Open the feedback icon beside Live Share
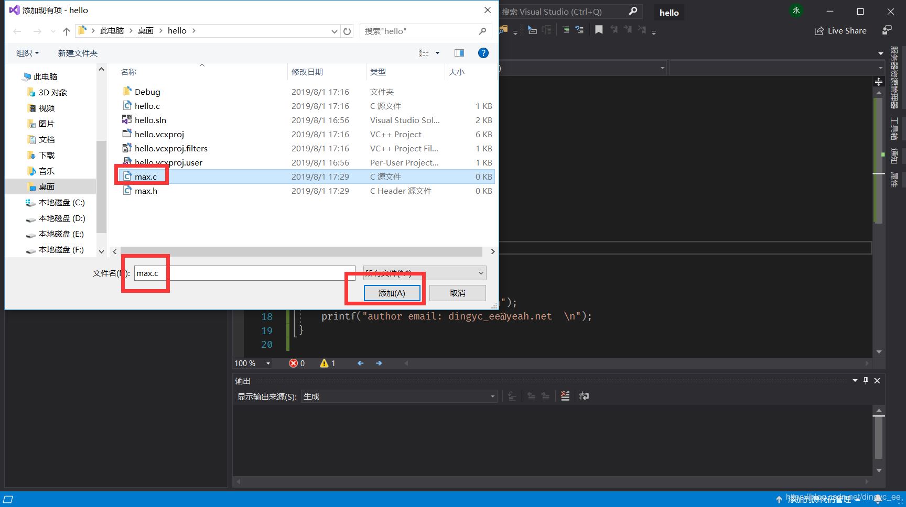This screenshot has width=906, height=507. click(887, 30)
